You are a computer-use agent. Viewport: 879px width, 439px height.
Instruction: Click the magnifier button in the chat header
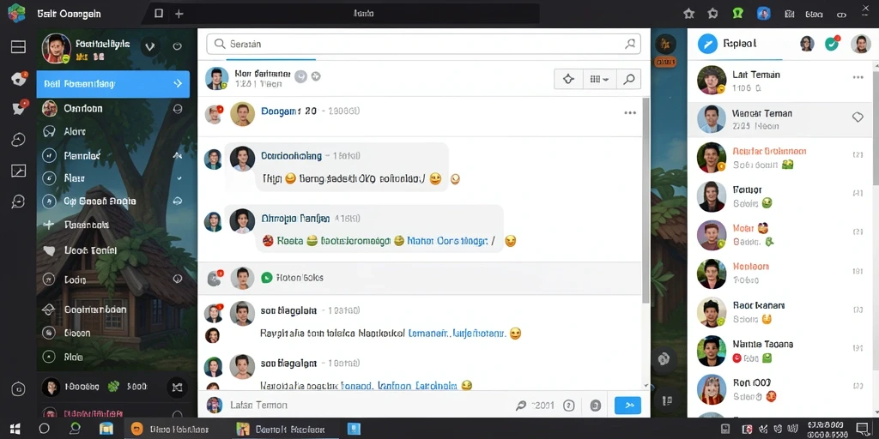point(629,80)
